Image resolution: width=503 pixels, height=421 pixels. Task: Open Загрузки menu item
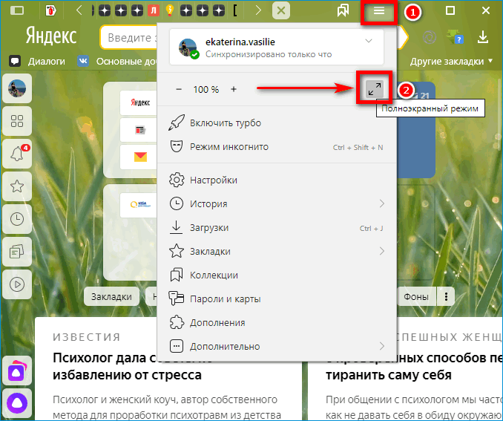(277, 227)
